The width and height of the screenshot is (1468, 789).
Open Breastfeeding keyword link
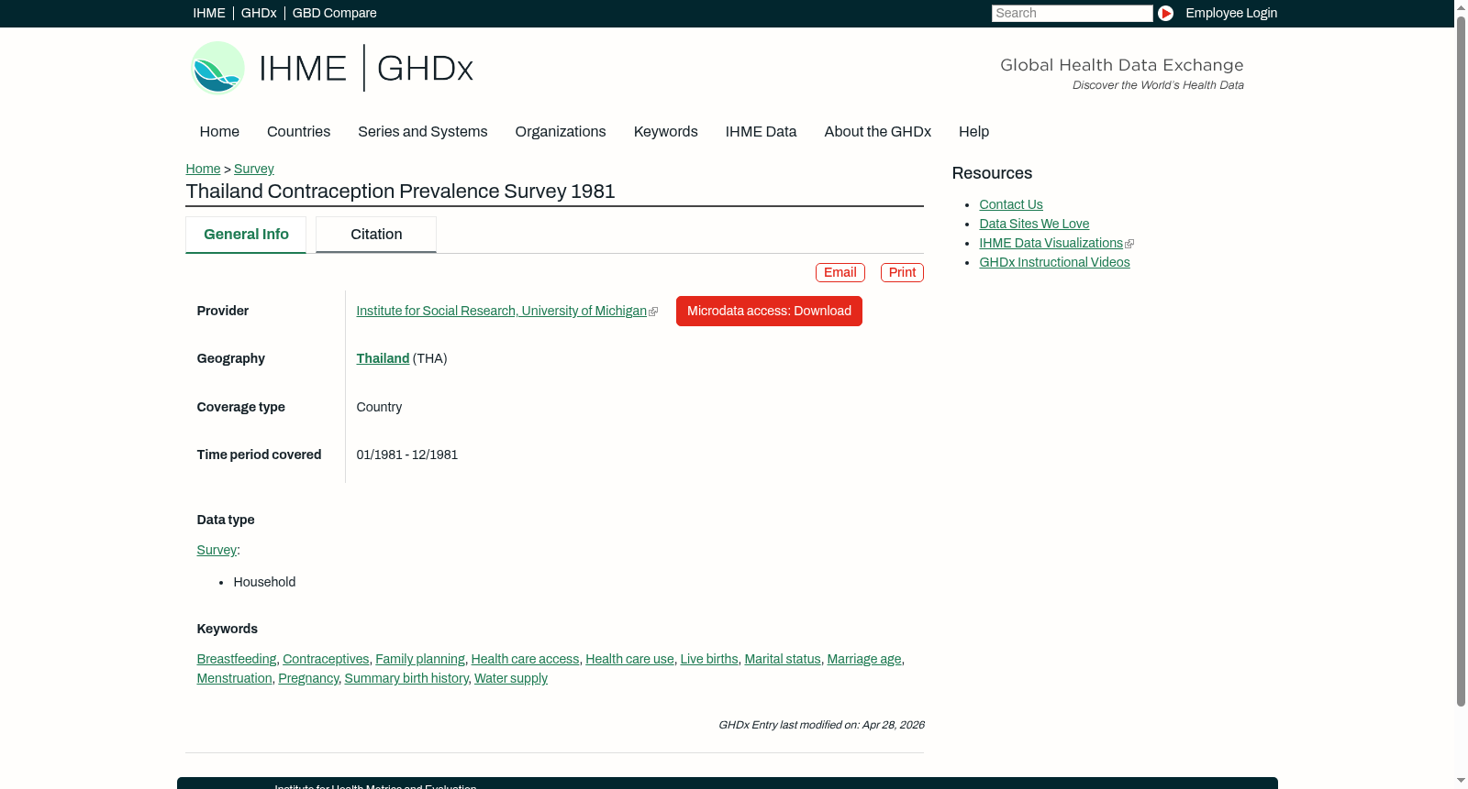coord(236,659)
